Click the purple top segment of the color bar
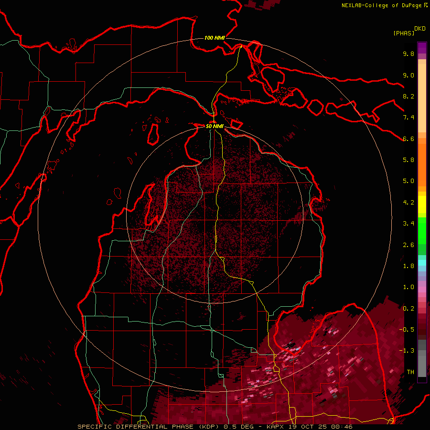430x430 pixels. coord(422,48)
